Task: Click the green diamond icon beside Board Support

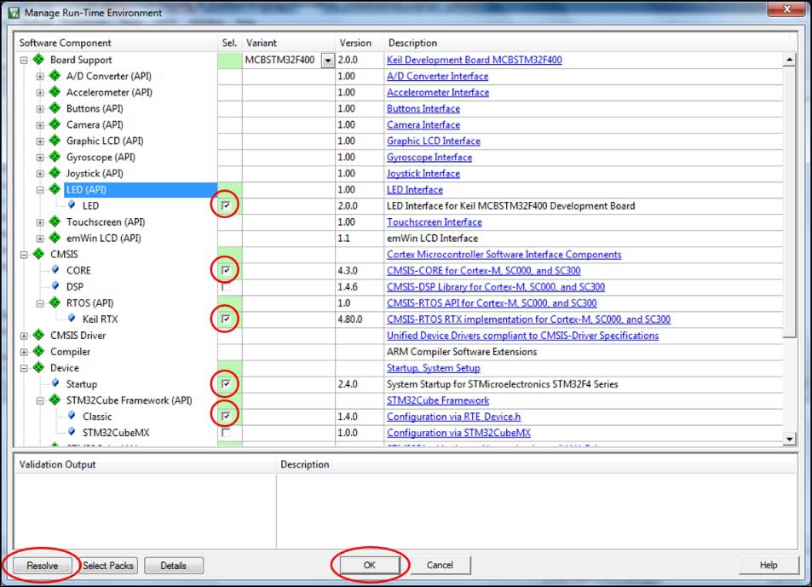Action: point(39,60)
